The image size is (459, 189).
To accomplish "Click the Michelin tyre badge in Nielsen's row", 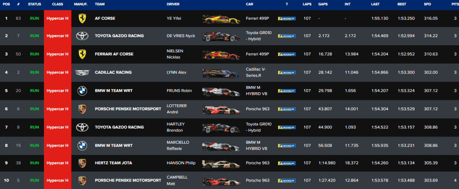I will coord(287,54).
